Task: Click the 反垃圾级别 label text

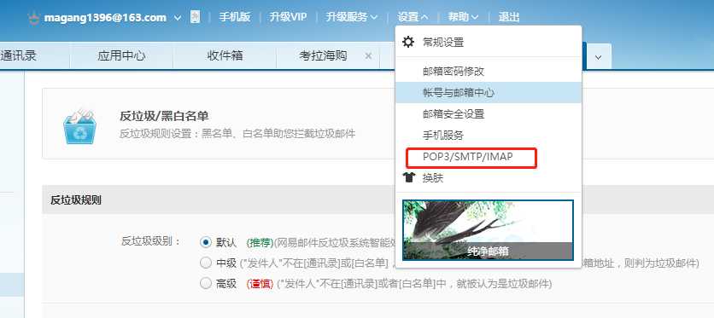Action: pyautogui.click(x=150, y=241)
